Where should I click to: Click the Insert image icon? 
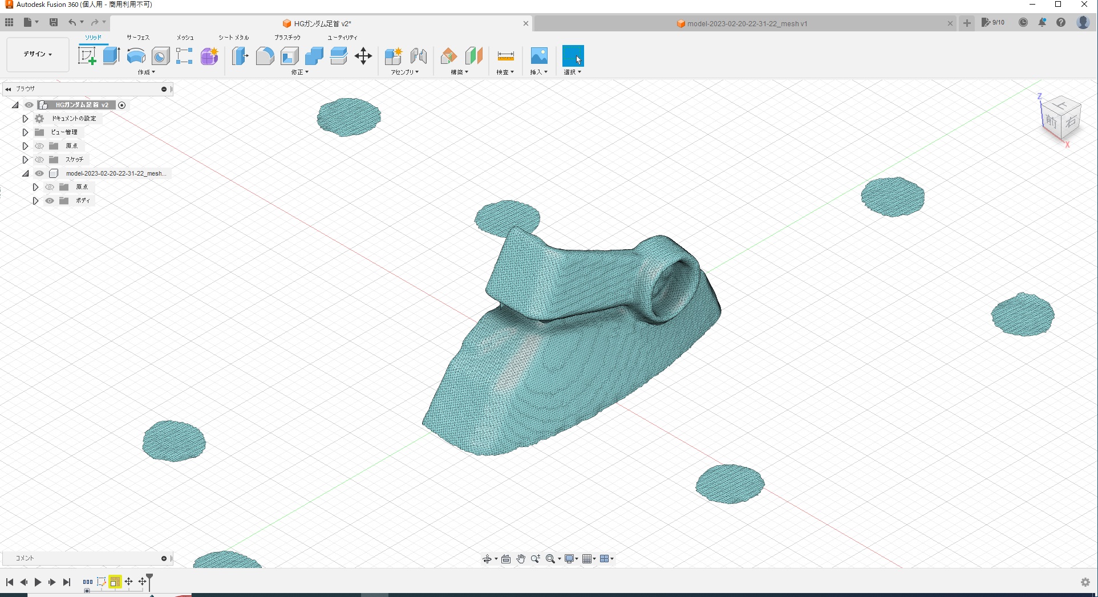[539, 56]
